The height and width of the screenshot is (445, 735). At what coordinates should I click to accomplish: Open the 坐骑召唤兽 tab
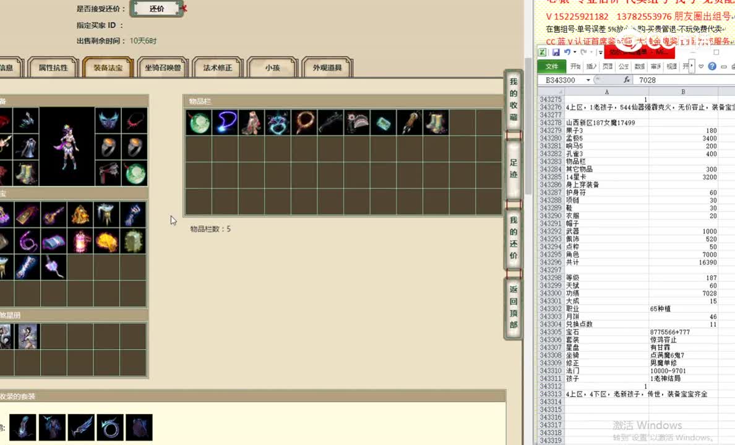pyautogui.click(x=163, y=67)
